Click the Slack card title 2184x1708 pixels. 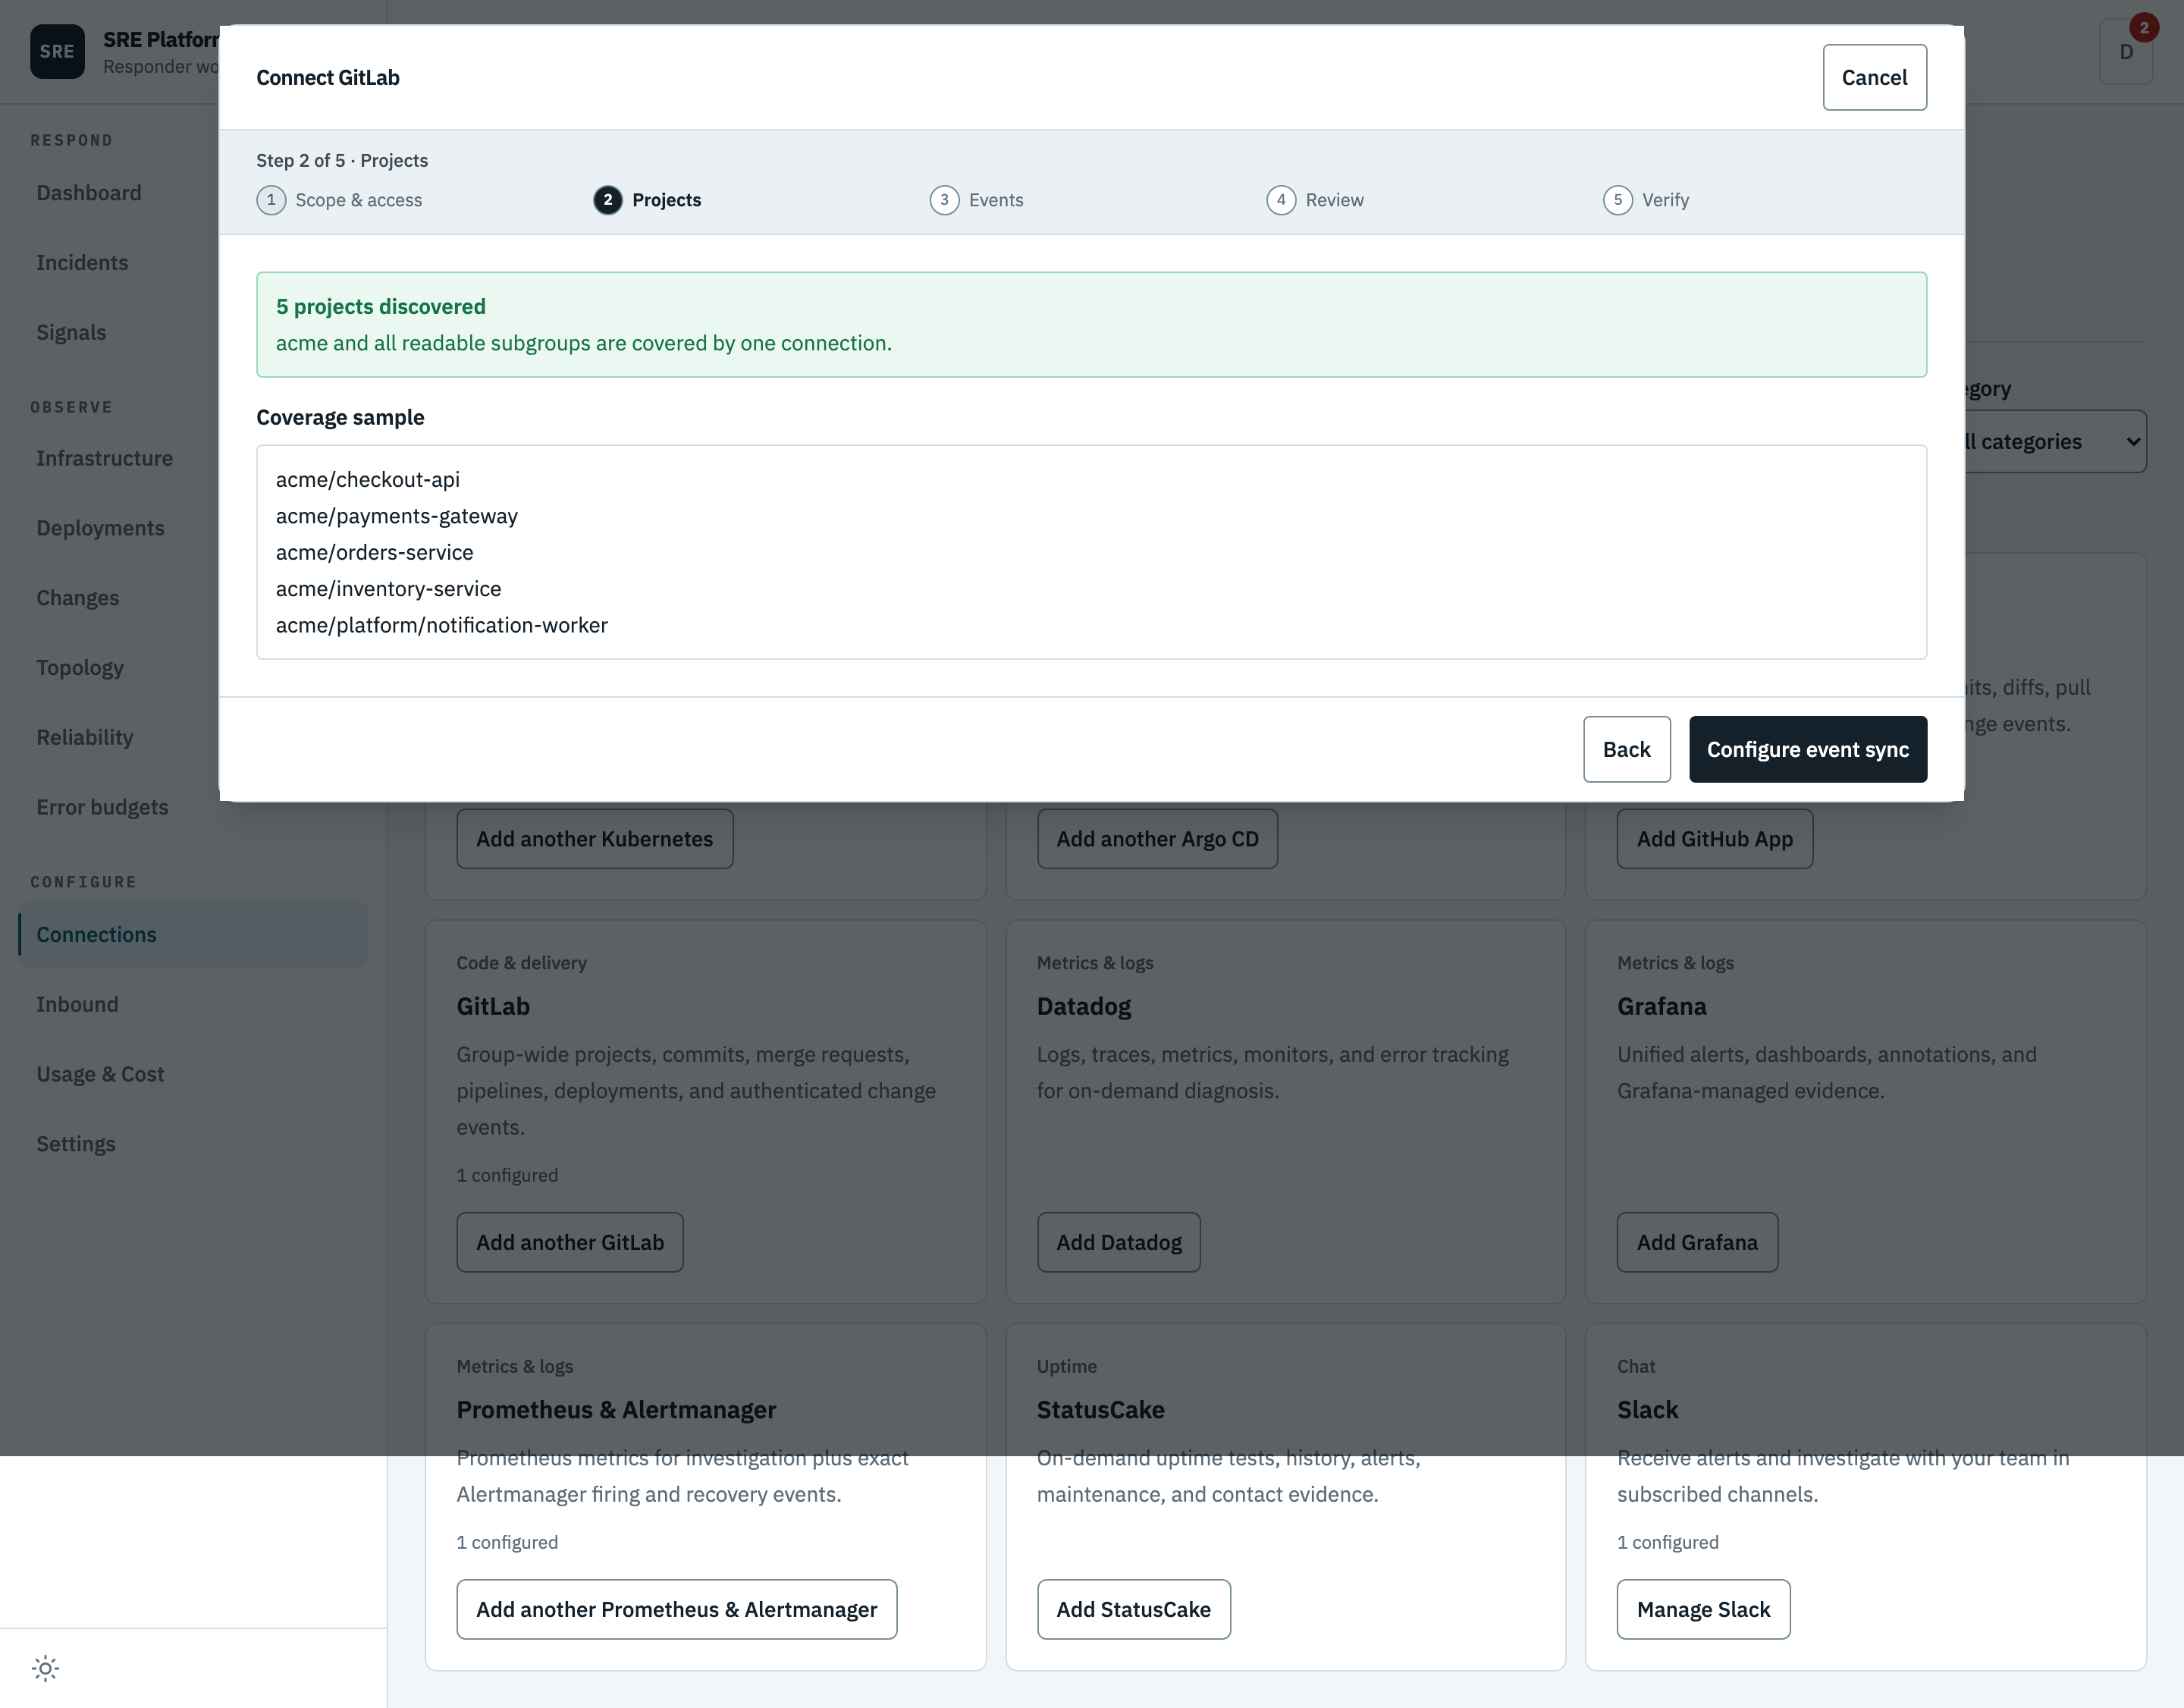point(1647,1410)
